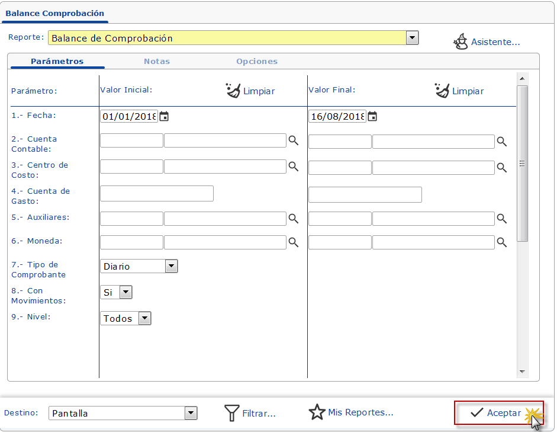The width and height of the screenshot is (557, 432).
Task: Open the Asistente wizard icon
Action: point(461,41)
